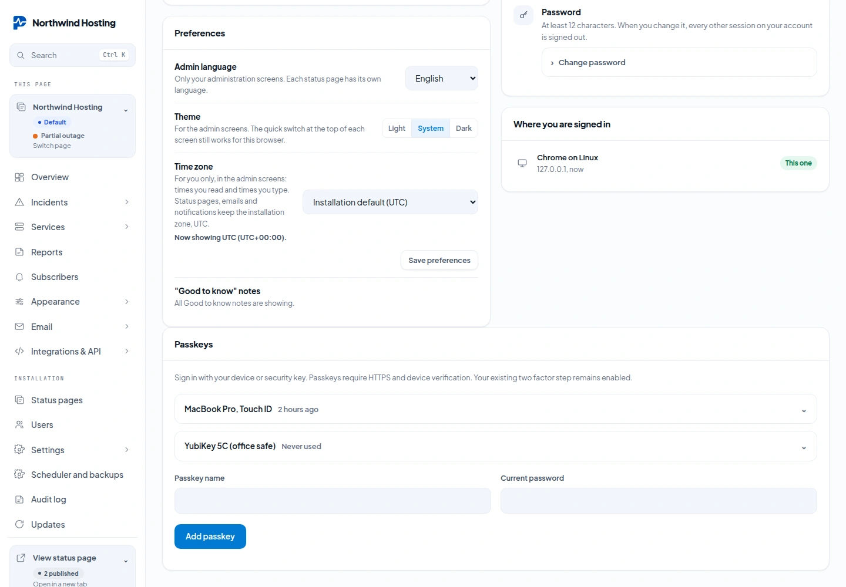
Task: Click Save preferences button
Action: pyautogui.click(x=439, y=260)
